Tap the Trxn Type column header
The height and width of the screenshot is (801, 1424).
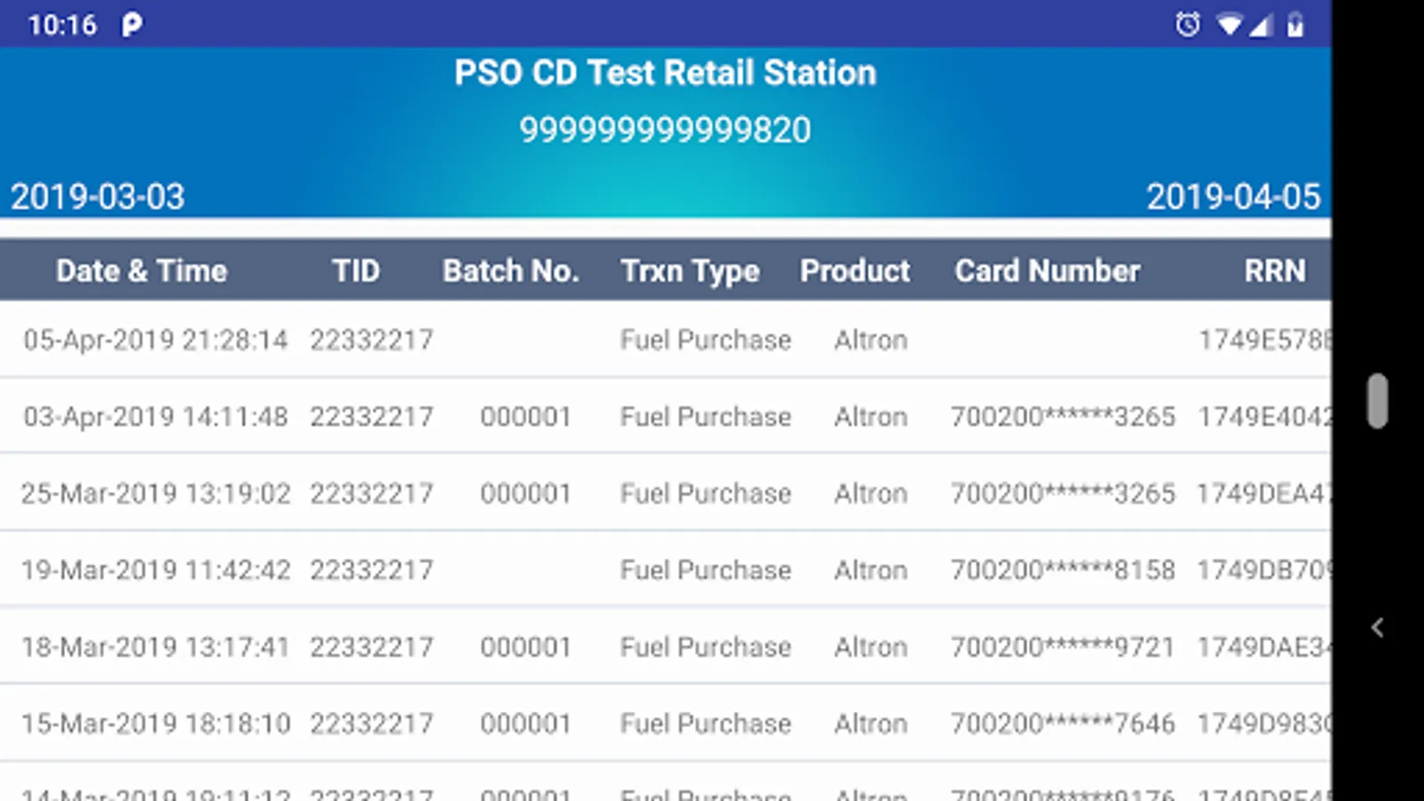[690, 271]
